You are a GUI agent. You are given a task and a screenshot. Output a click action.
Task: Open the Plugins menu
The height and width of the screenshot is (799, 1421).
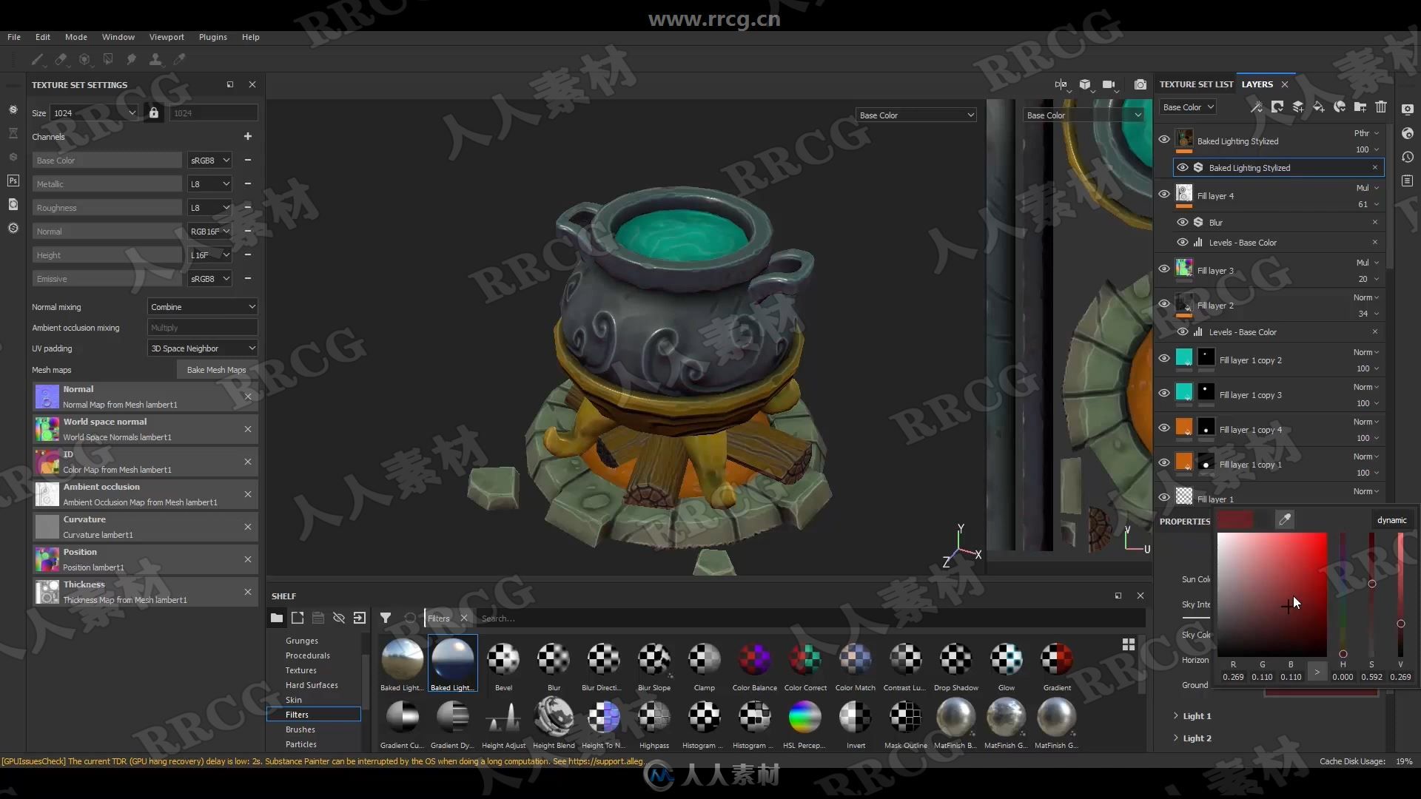[213, 37]
